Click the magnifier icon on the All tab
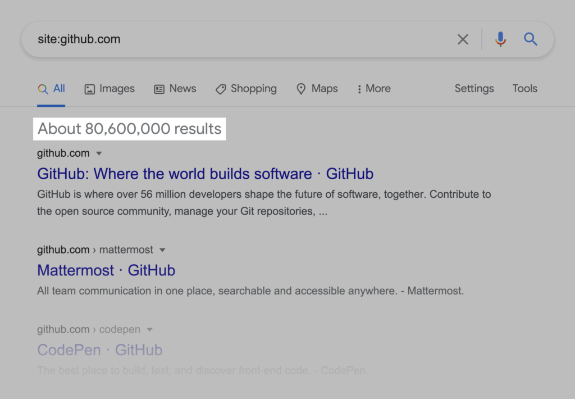Image resolution: width=575 pixels, height=399 pixels. (x=43, y=88)
